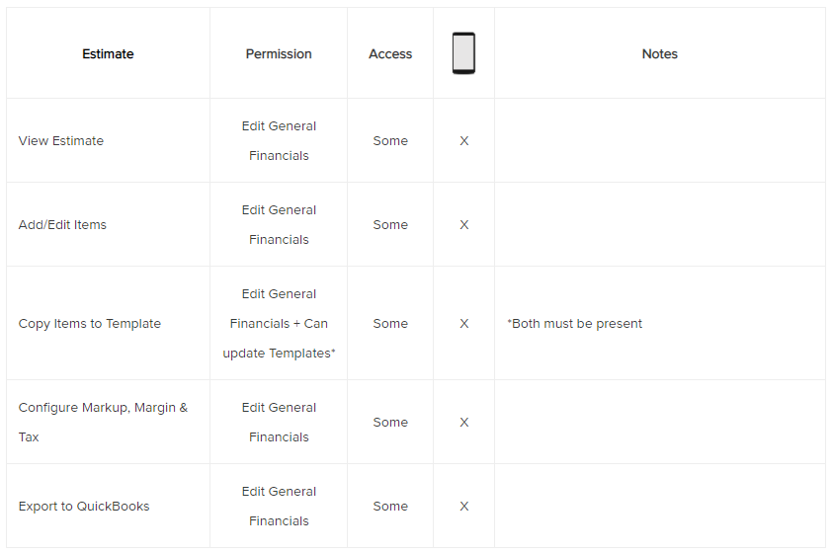Click the X mark in Copy Items to Template row

pos(464,324)
